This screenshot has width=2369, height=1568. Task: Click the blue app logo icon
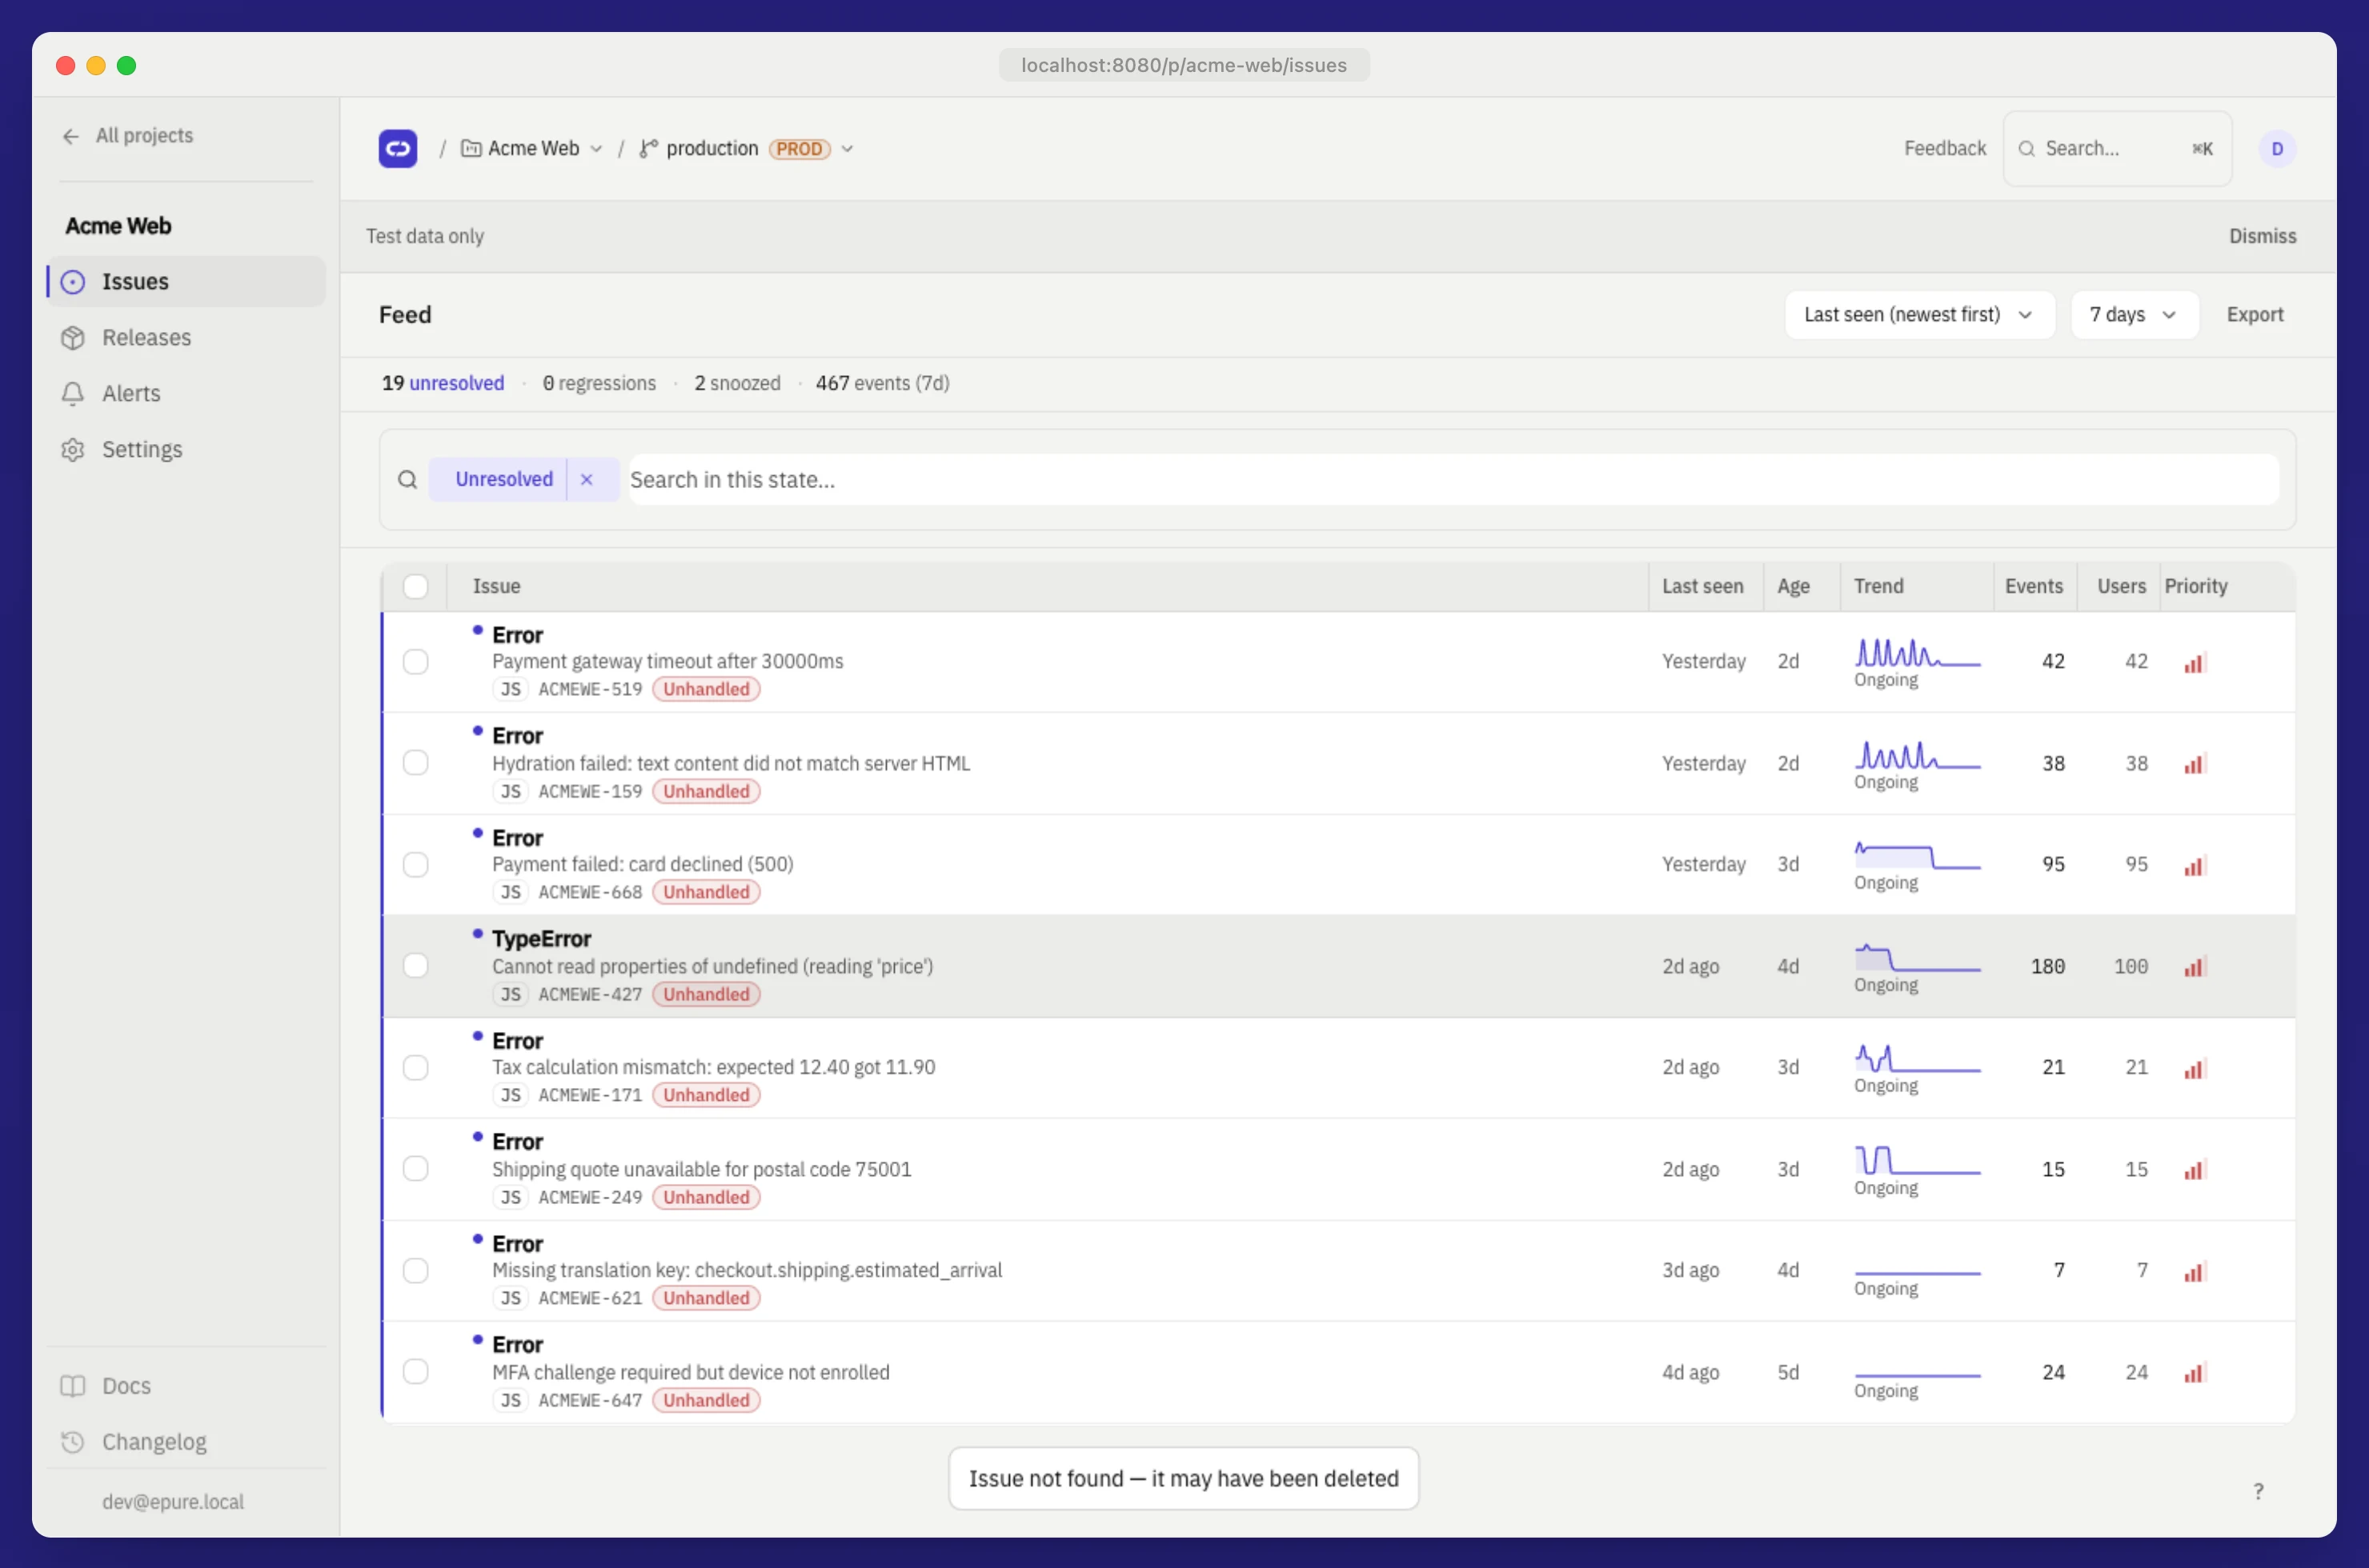[397, 149]
